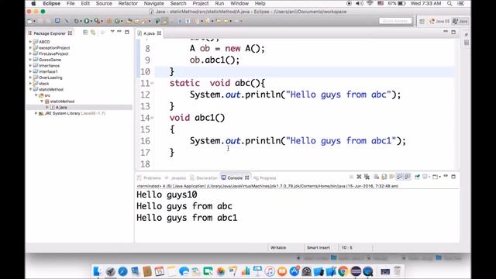496x279 pixels.
Task: Click the Debug bug icon in the toolbar
Action: [x=76, y=21]
